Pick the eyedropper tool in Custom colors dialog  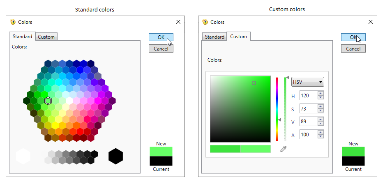tap(284, 149)
